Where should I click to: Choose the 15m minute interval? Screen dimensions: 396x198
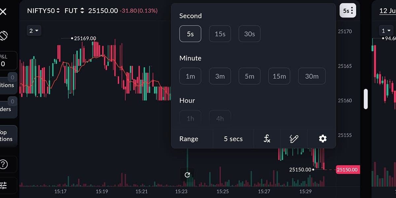click(279, 76)
